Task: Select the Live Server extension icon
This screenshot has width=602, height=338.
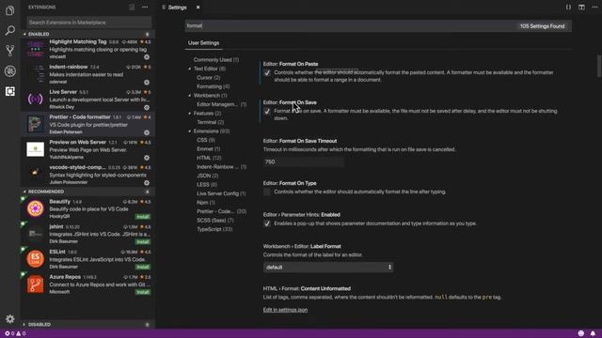Action: click(36, 99)
